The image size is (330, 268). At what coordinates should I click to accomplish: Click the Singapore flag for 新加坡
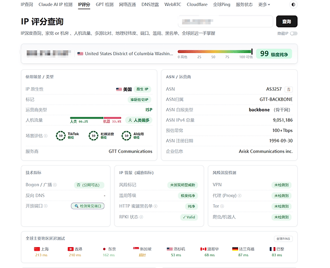[x=136, y=249]
